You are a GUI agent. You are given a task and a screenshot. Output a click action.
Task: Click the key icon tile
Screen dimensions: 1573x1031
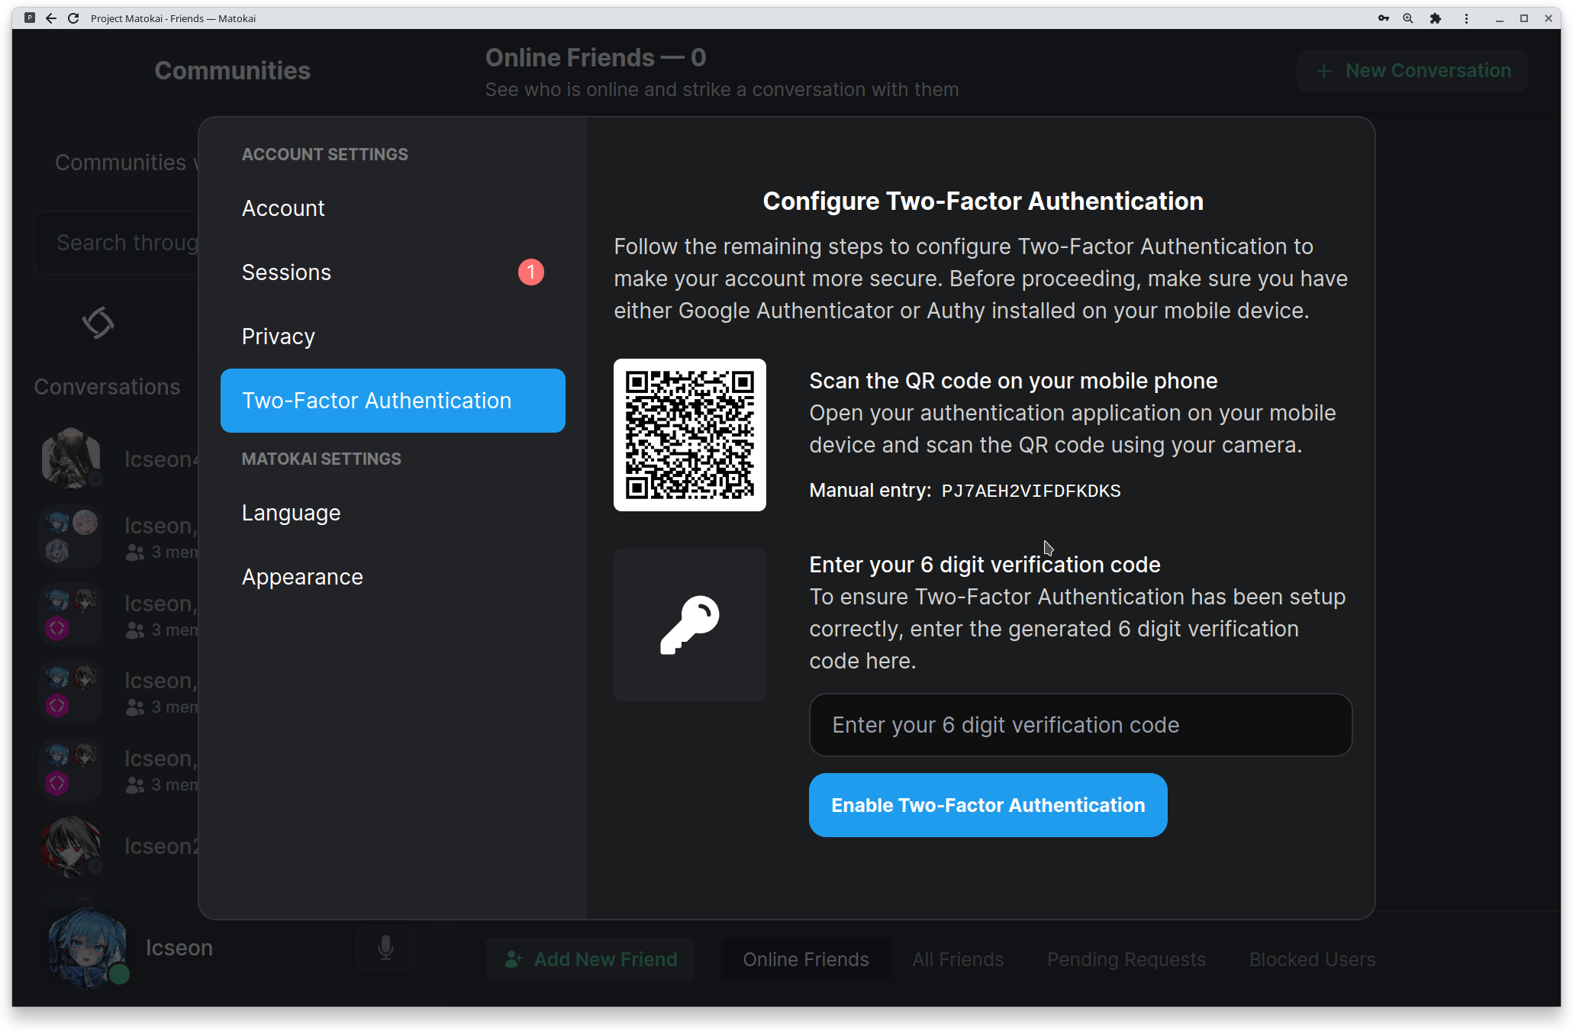[690, 625]
